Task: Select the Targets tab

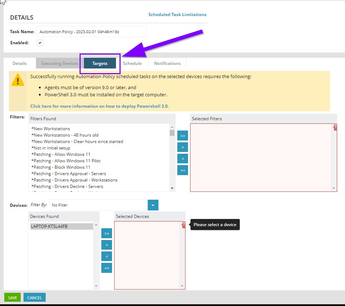Action: pos(100,63)
